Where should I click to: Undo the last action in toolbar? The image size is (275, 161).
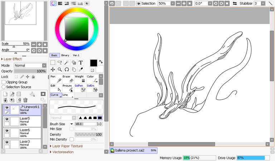click(x=112, y=3)
